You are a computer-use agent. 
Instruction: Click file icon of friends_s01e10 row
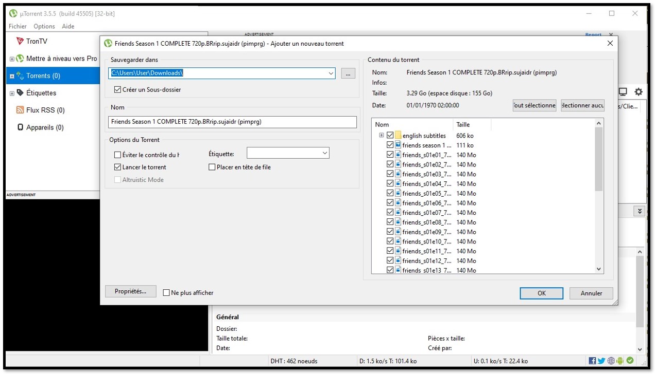click(398, 241)
